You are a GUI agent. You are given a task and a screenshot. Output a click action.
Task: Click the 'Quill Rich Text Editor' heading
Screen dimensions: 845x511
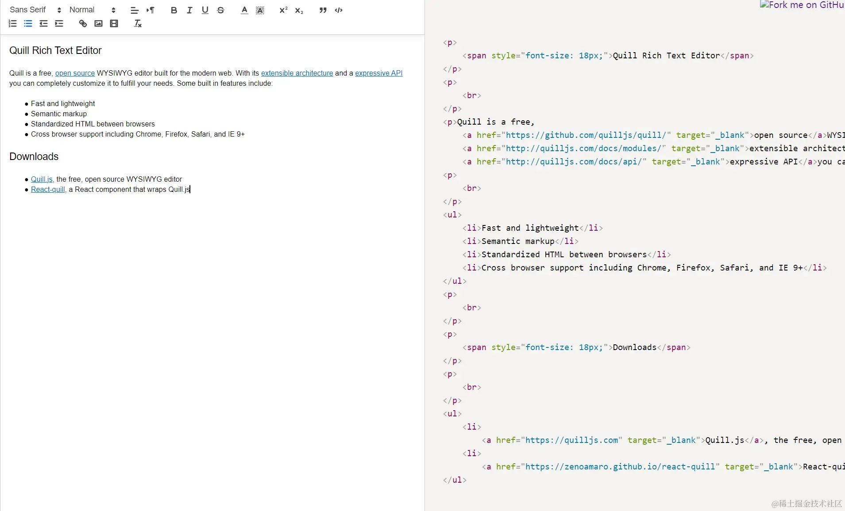[55, 50]
